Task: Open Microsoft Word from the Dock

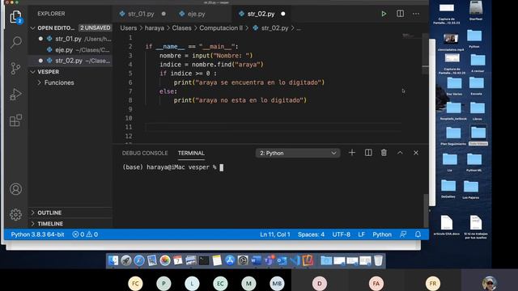Action: (x=256, y=260)
